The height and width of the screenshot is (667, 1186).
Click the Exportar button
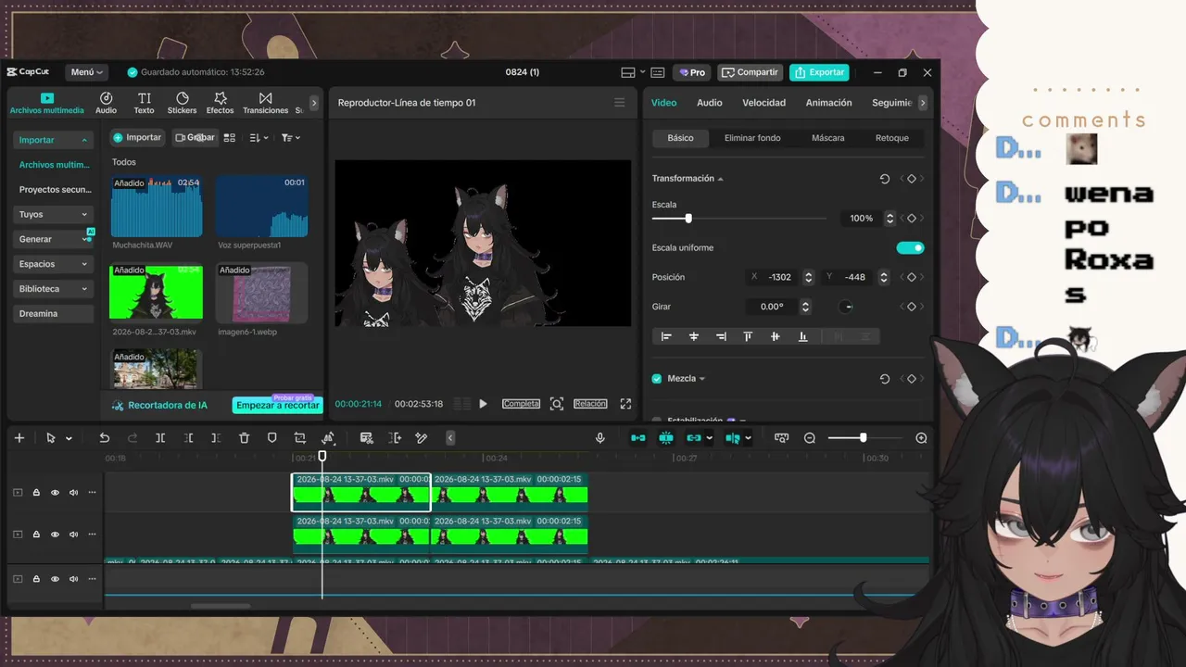click(820, 72)
